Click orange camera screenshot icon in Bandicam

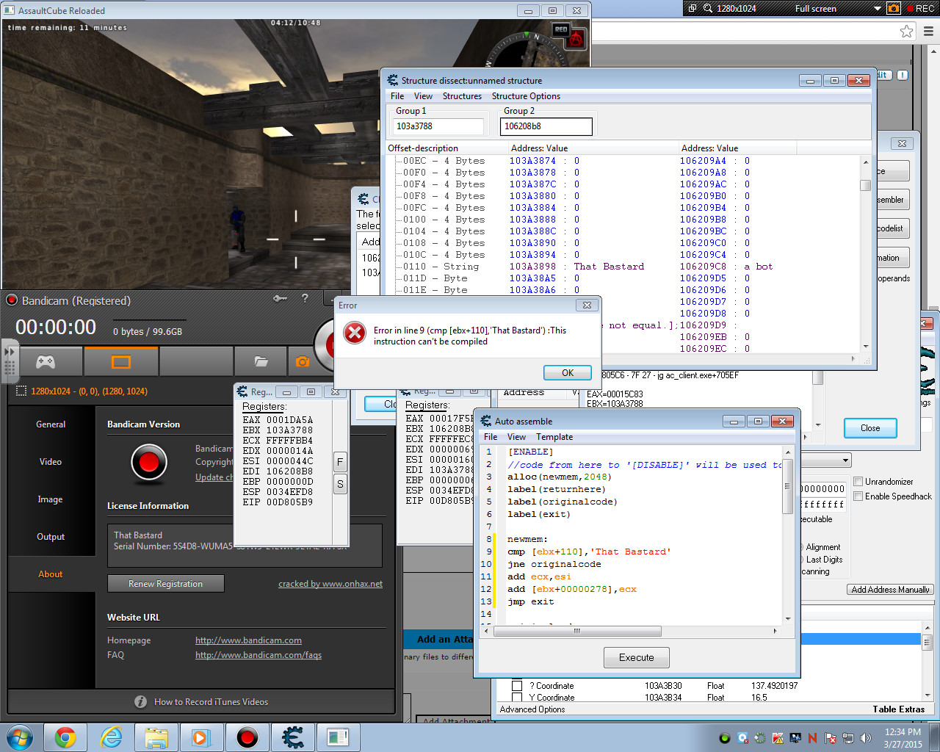pyautogui.click(x=303, y=361)
